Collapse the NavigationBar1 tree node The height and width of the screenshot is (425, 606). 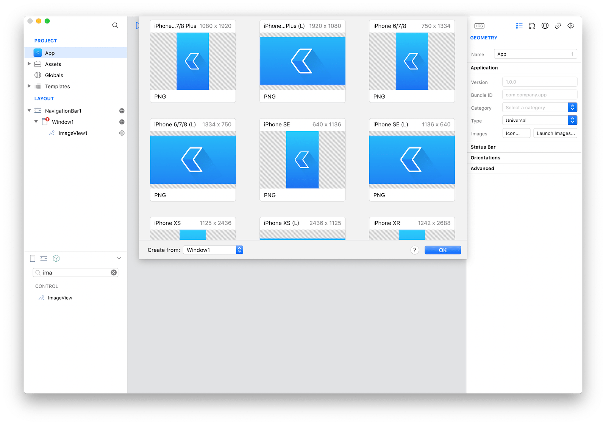[x=29, y=110]
